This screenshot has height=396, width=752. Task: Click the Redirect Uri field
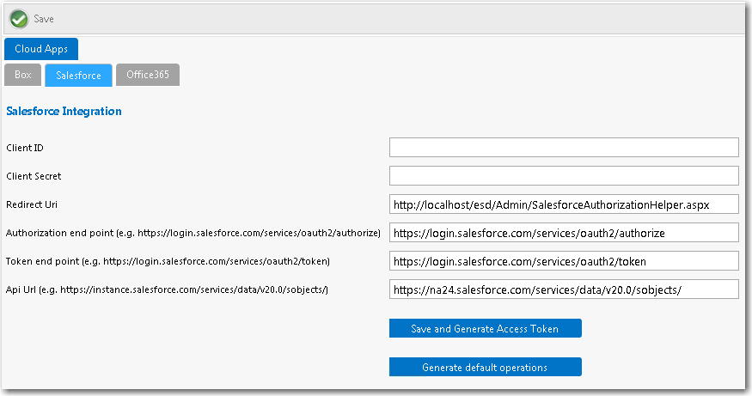click(564, 204)
